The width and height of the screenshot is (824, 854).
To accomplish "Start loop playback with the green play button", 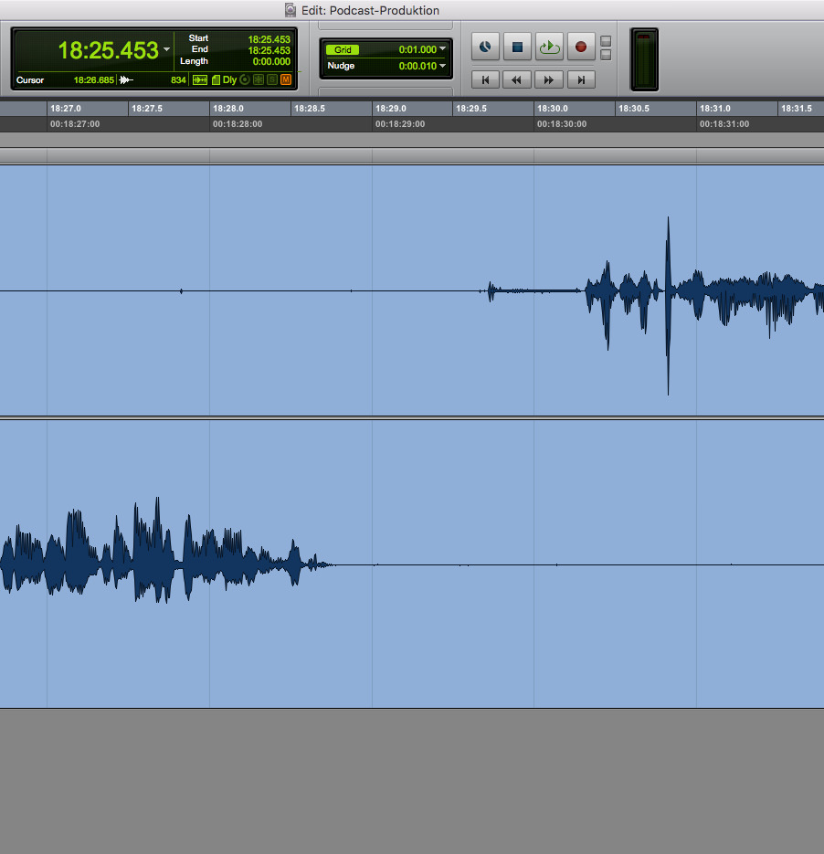I will 549,46.
